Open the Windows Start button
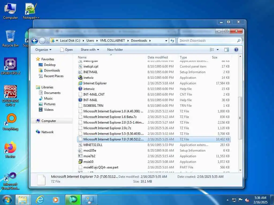The image size is (274, 205). point(7,200)
